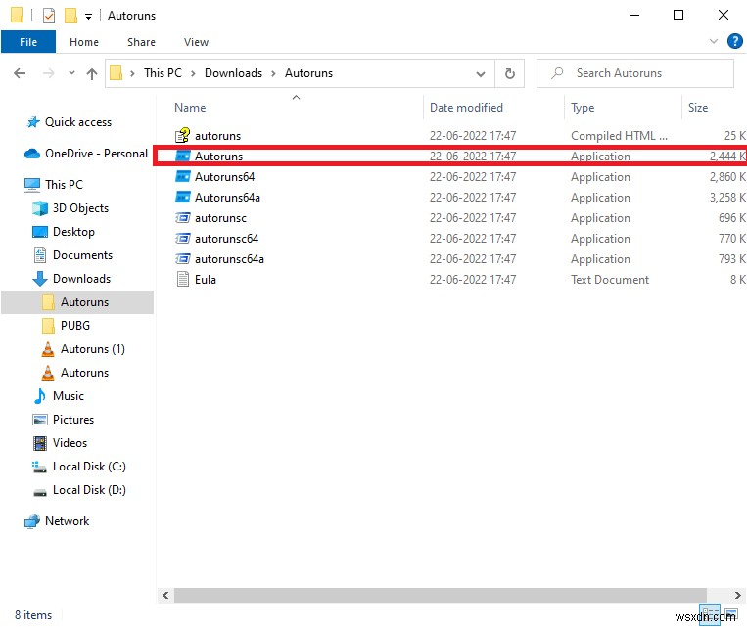Click the Network icon in sidebar
The width and height of the screenshot is (747, 627).
coord(32,521)
